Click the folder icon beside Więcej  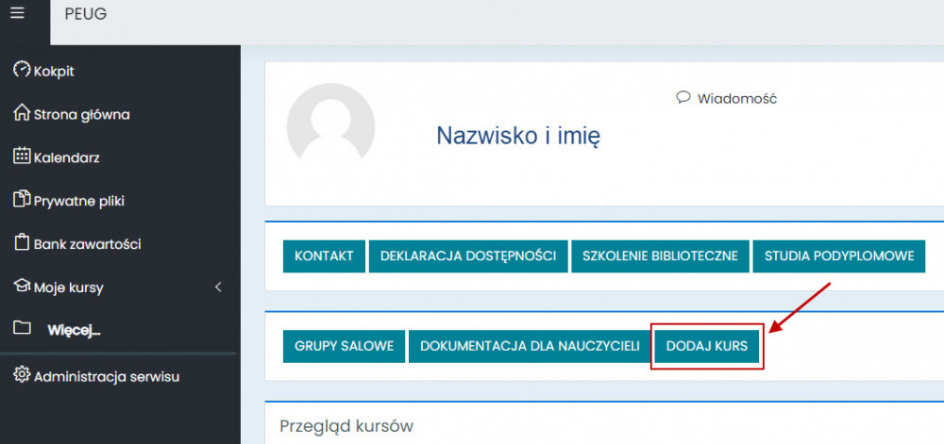(22, 329)
